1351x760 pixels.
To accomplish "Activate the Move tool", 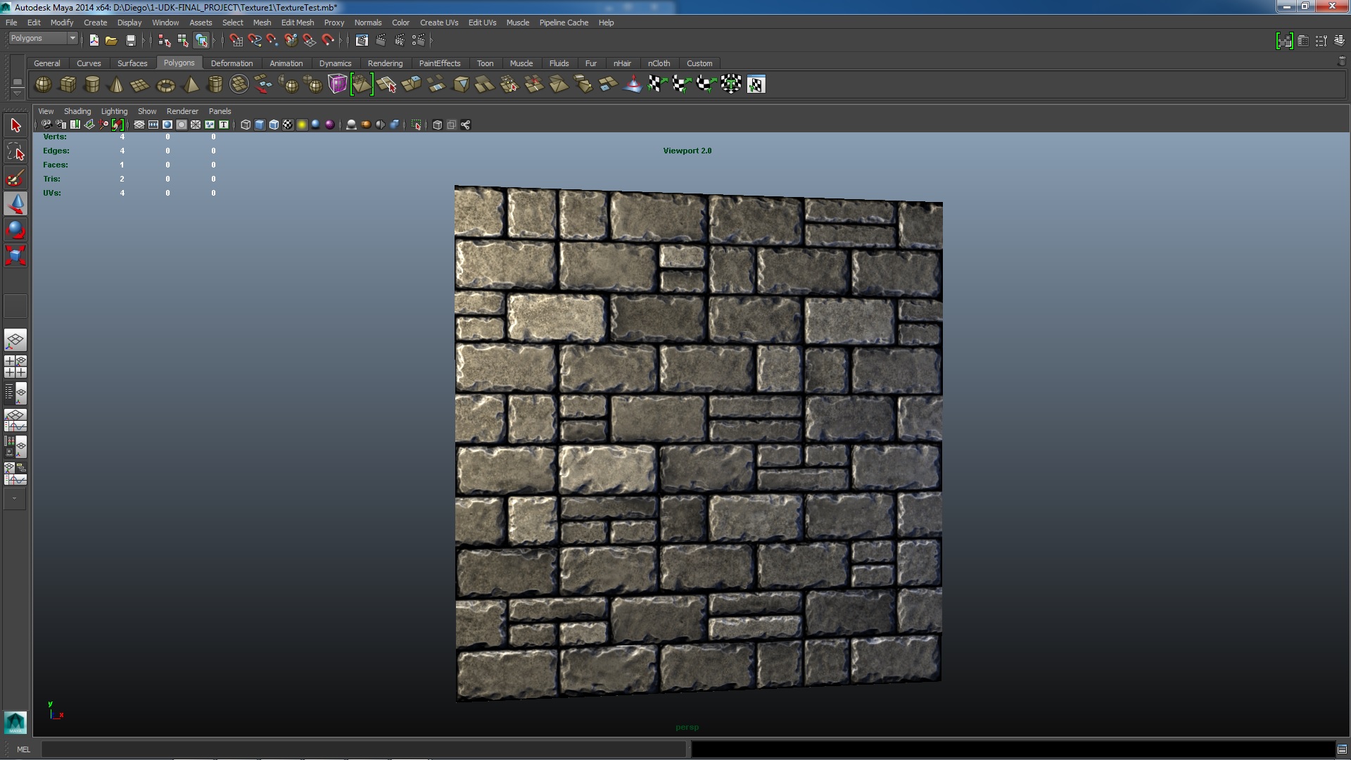I will 15,204.
